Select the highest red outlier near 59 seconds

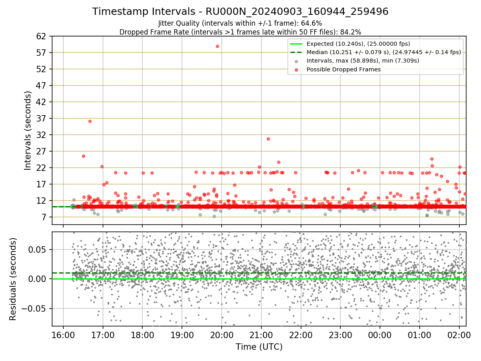click(217, 46)
